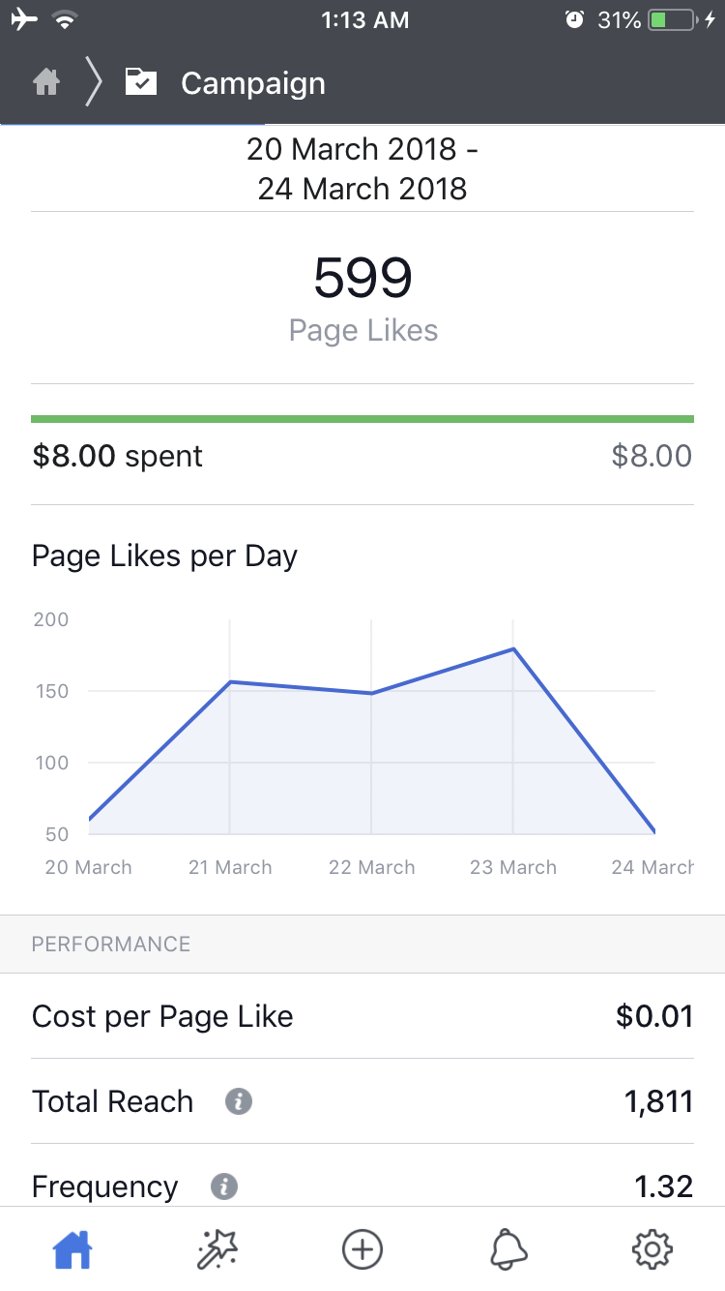
Task: Change the 20–24 March 2018 date range
Action: click(362, 168)
